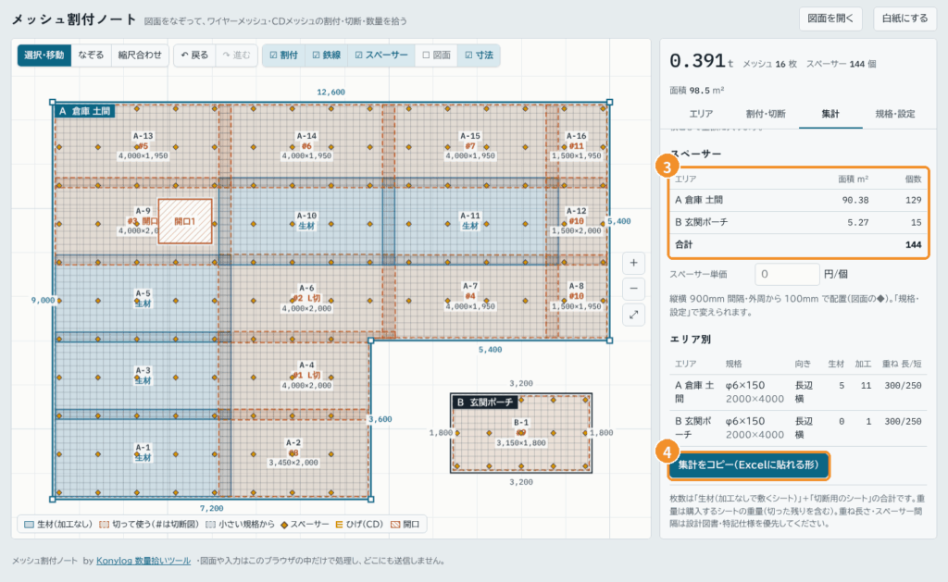The width and height of the screenshot is (948, 582).
Task: Click the 白紙にする button
Action: pos(904,19)
